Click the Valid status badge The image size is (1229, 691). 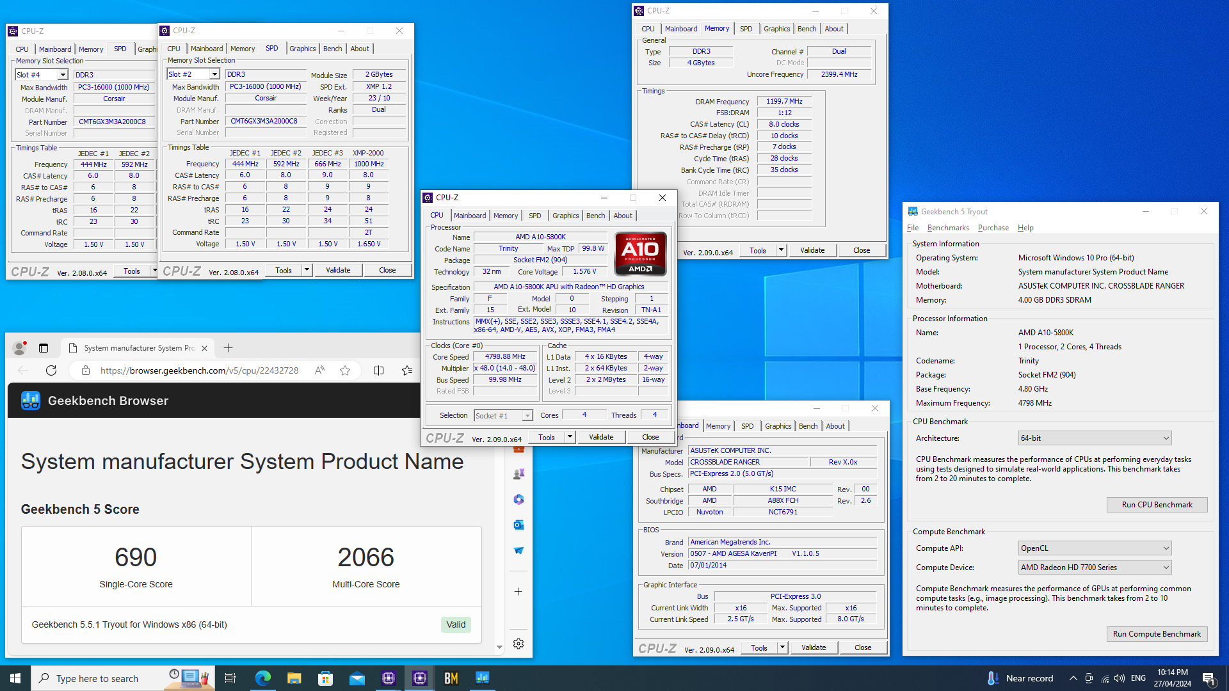[x=456, y=624]
